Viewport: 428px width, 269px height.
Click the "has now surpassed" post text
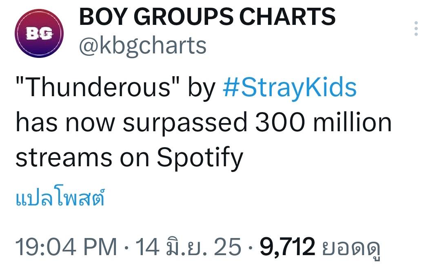[131, 123]
